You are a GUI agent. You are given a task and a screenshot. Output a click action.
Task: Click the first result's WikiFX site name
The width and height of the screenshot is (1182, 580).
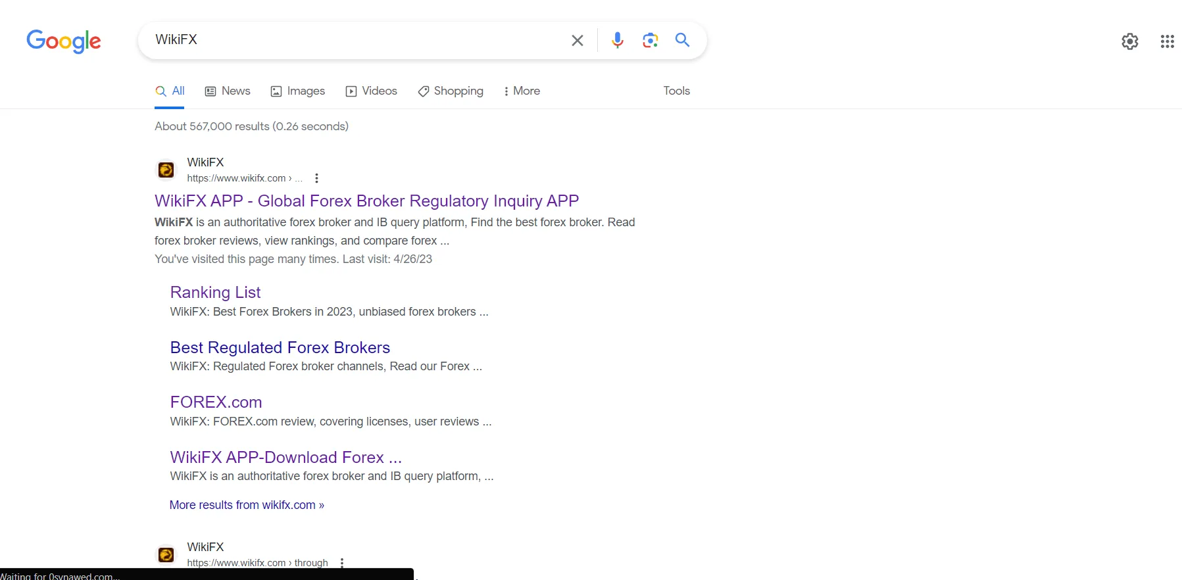tap(205, 162)
